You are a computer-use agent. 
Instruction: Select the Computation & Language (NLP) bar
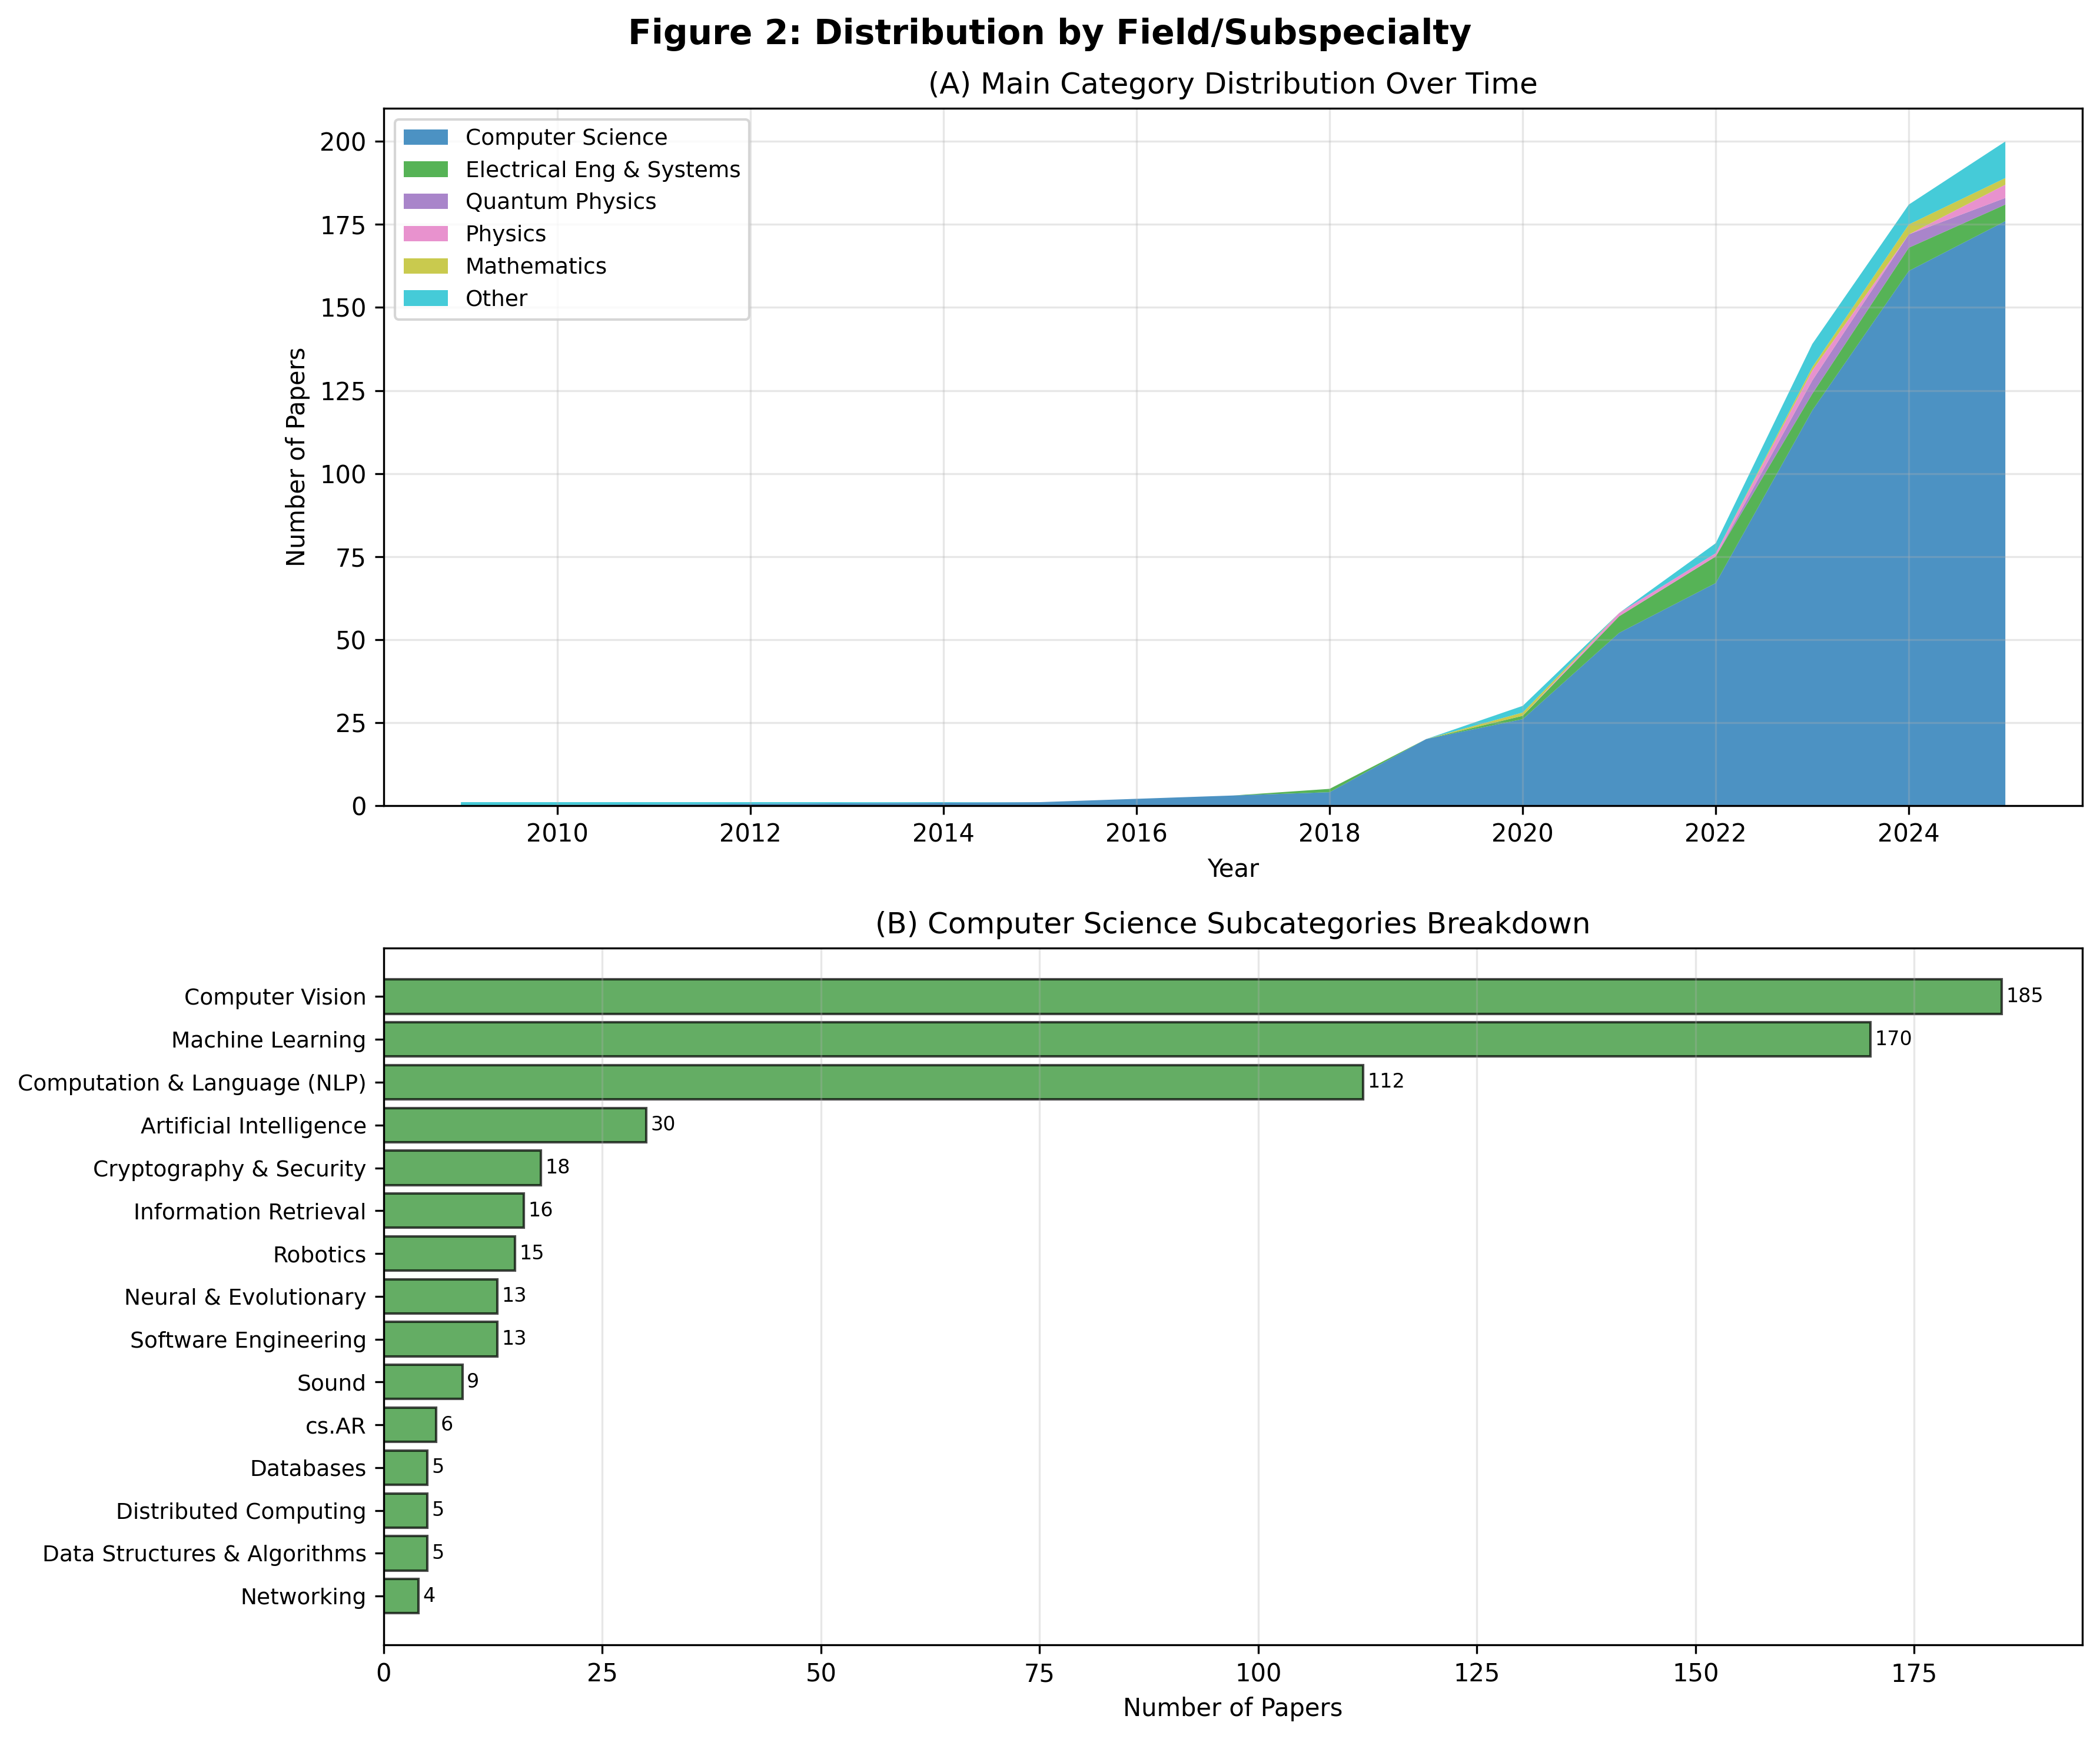(873, 1082)
